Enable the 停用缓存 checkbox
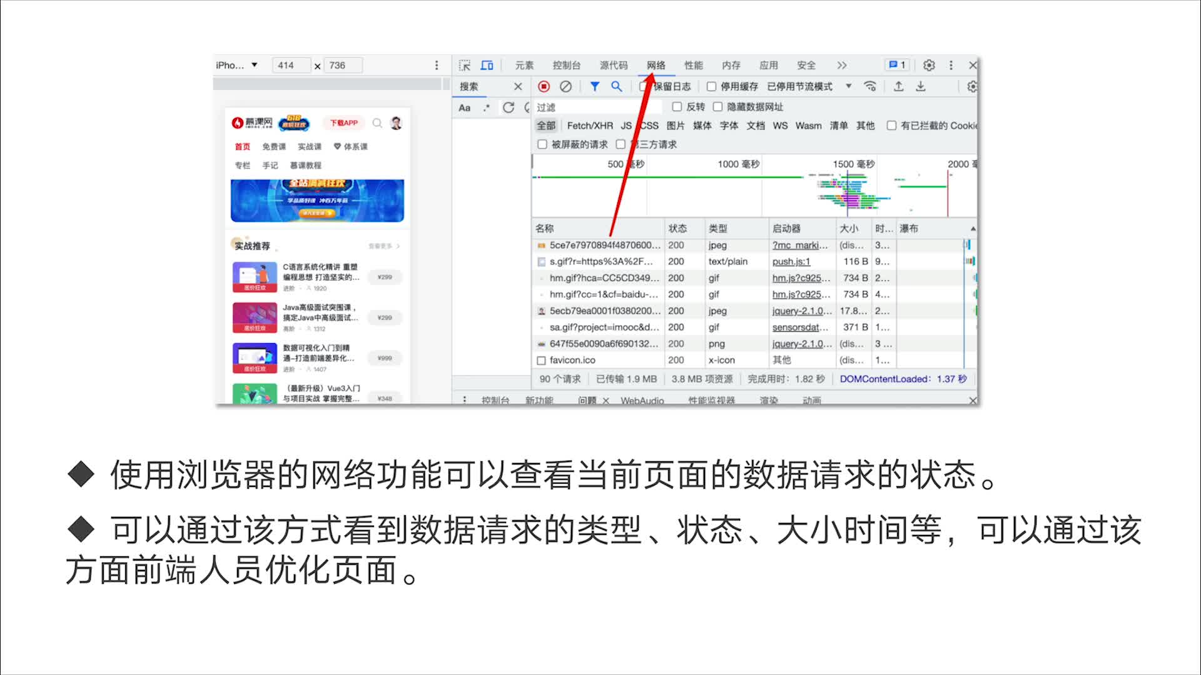1201x675 pixels. [x=711, y=86]
